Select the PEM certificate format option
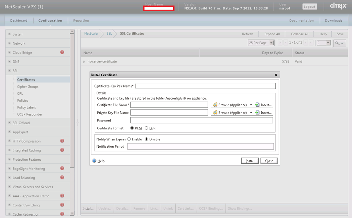The width and height of the screenshot is (352, 218). tap(132, 128)
